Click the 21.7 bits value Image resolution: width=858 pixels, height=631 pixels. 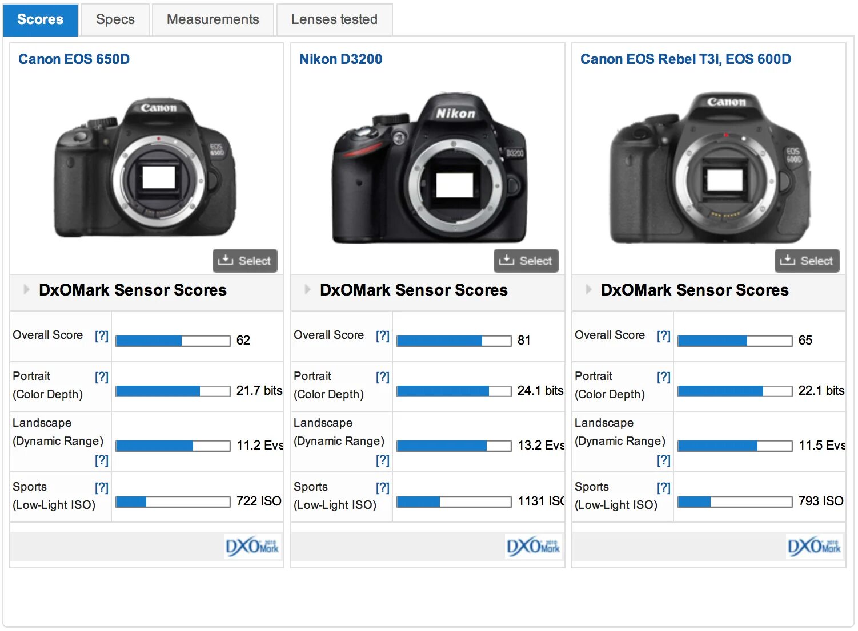[x=259, y=391]
